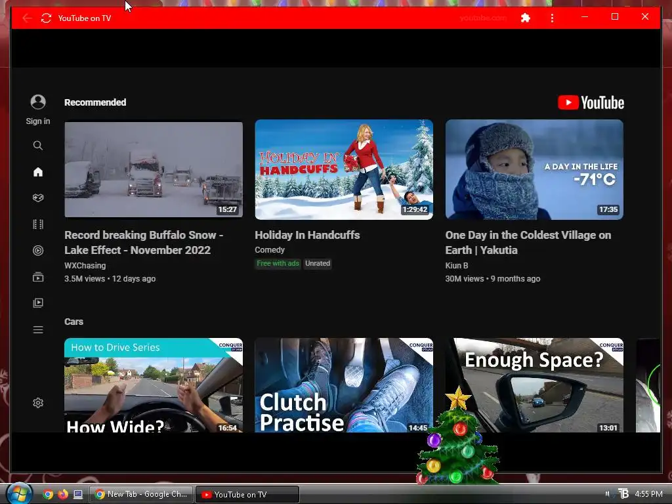The image size is (672, 504).
Task: Open the Subscriptions icon in sidebar
Action: coord(38,277)
